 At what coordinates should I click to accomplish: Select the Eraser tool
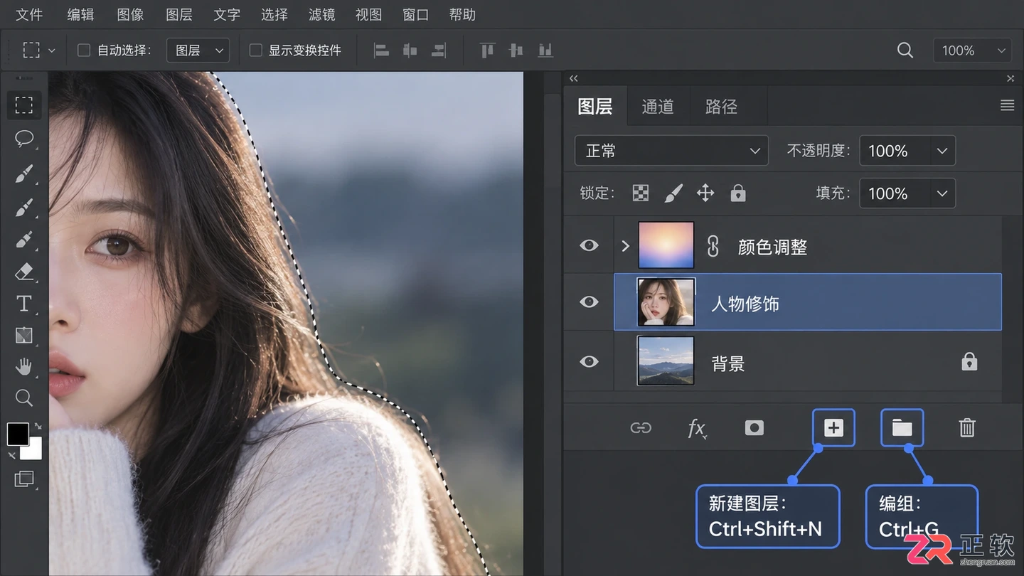(24, 272)
